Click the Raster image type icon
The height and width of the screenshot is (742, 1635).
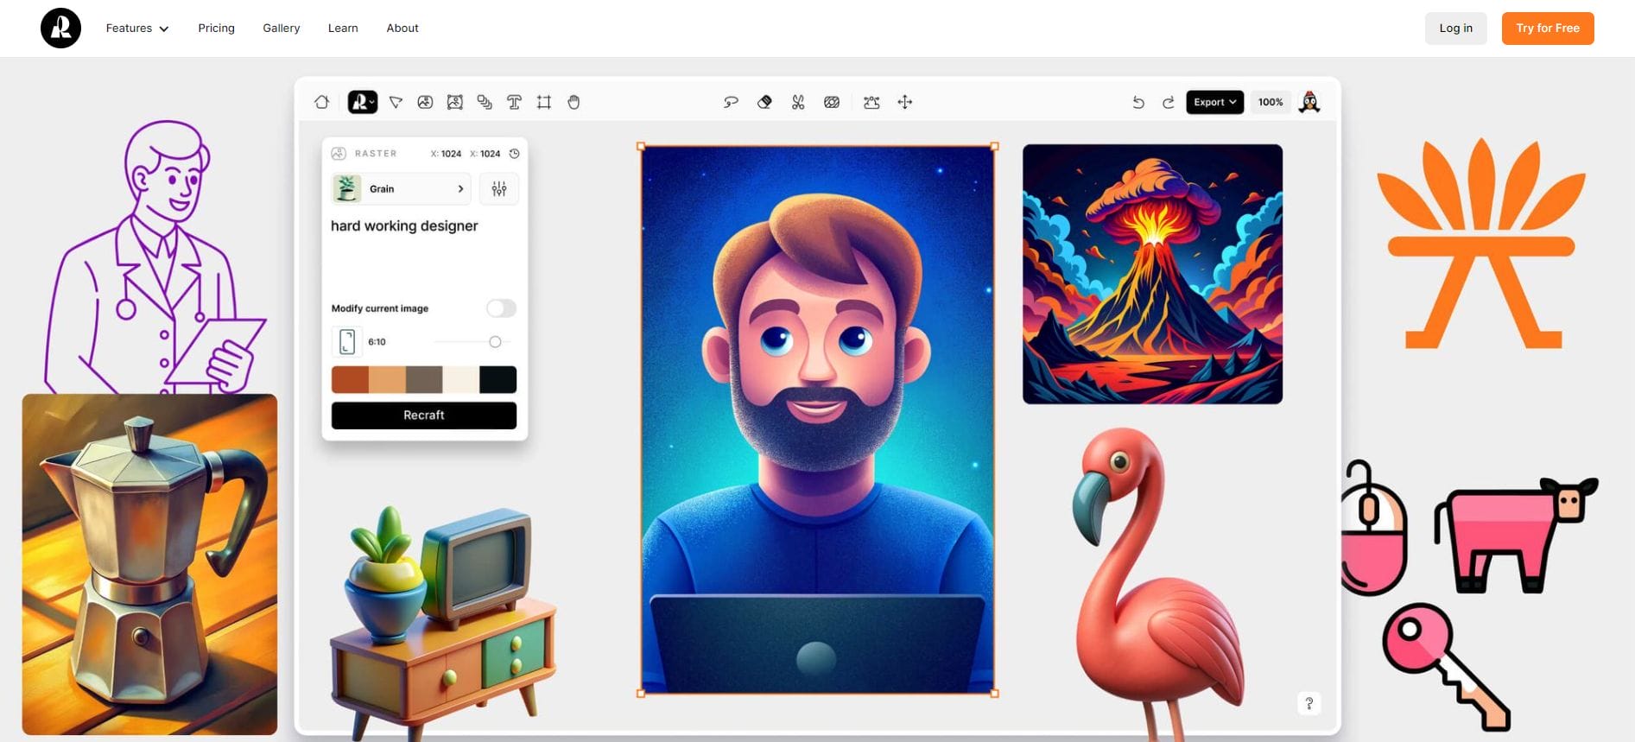339,154
